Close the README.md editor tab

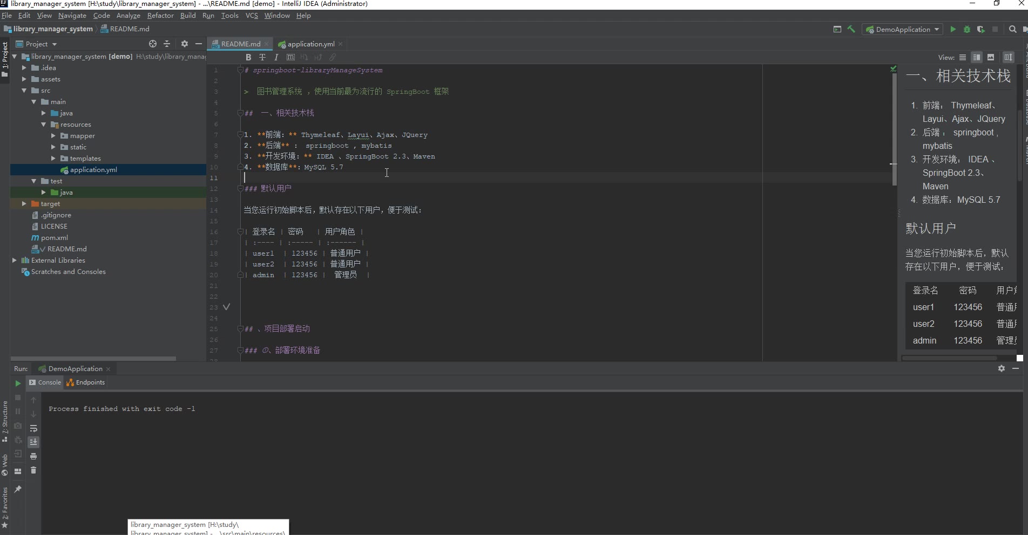coord(266,44)
